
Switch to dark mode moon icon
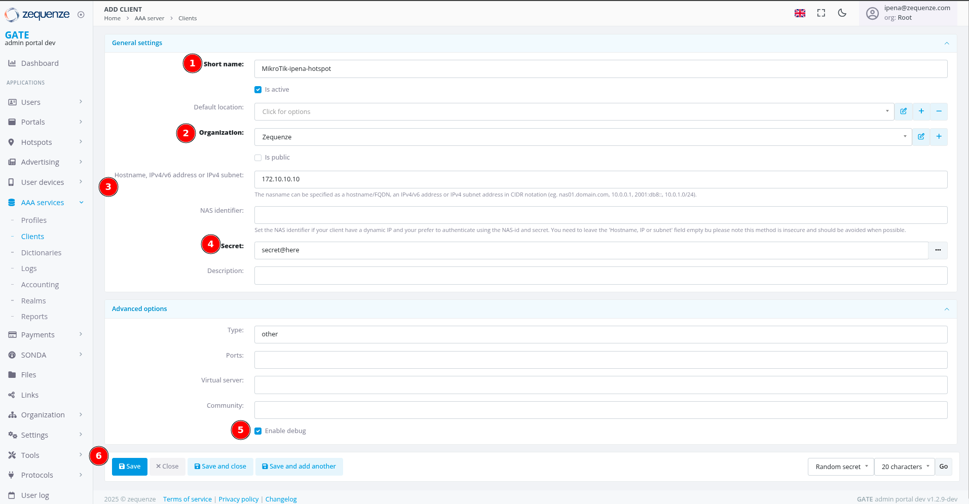842,13
